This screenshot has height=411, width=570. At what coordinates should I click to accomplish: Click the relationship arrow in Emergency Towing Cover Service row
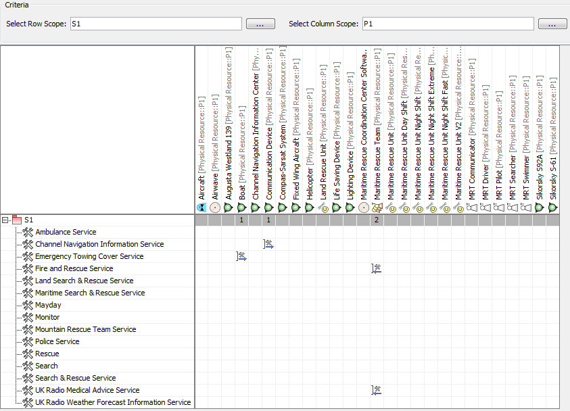(241, 256)
